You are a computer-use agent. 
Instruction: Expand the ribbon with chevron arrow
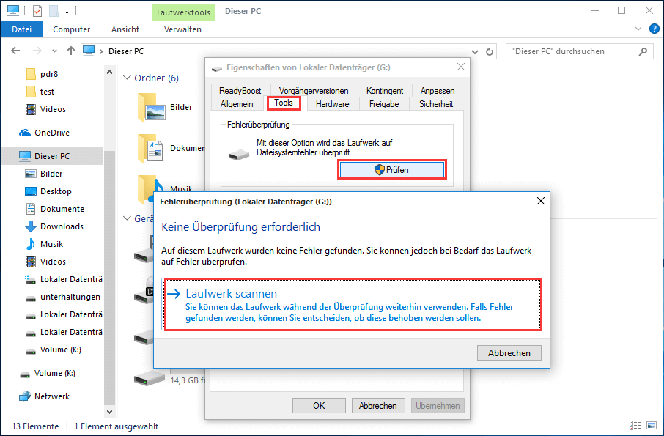(638, 29)
